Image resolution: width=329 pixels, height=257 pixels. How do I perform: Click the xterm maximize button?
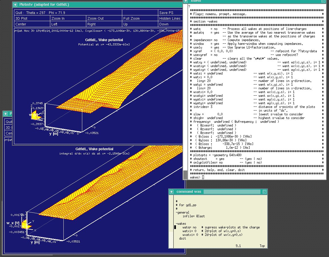point(323,1)
